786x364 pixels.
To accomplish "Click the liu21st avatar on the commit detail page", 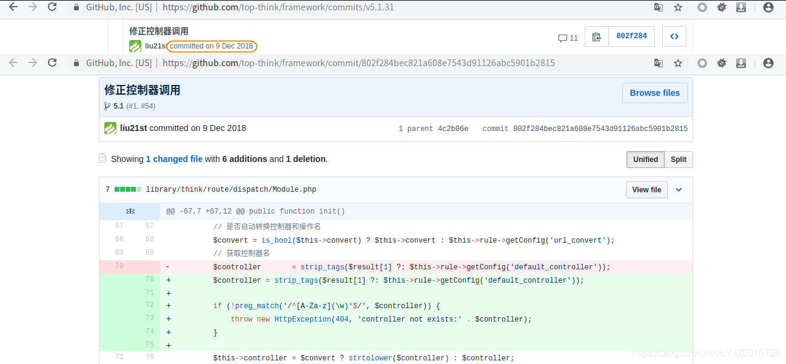I will (x=110, y=128).
